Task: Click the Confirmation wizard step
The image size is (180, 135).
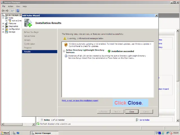Action: (30, 44)
